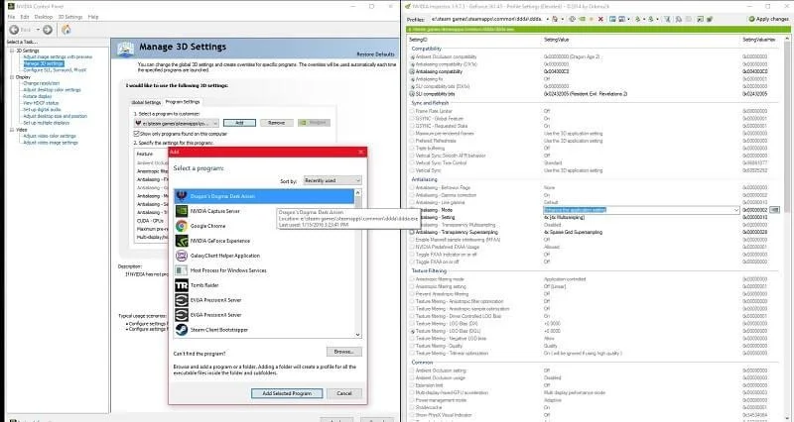Select the NVIDIA GeForce Experience icon
Image resolution: width=794 pixels, height=422 pixels.
182,241
